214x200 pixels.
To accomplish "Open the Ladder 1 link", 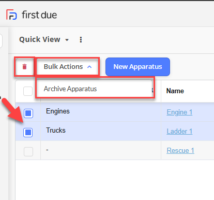I will (x=179, y=131).
